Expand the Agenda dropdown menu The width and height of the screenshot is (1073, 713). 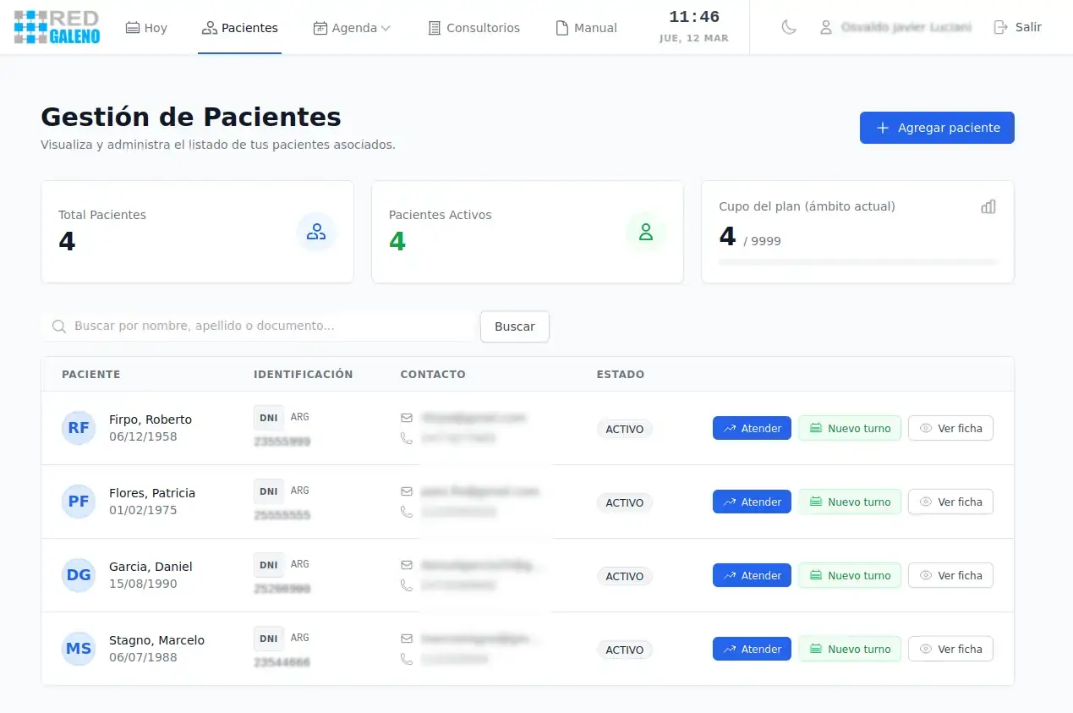pos(352,27)
